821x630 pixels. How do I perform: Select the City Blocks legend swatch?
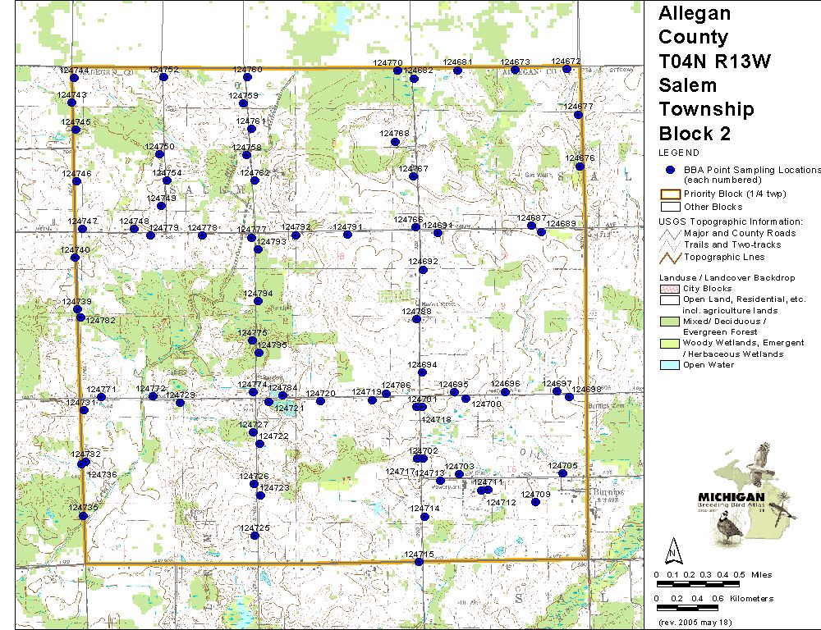tap(671, 290)
